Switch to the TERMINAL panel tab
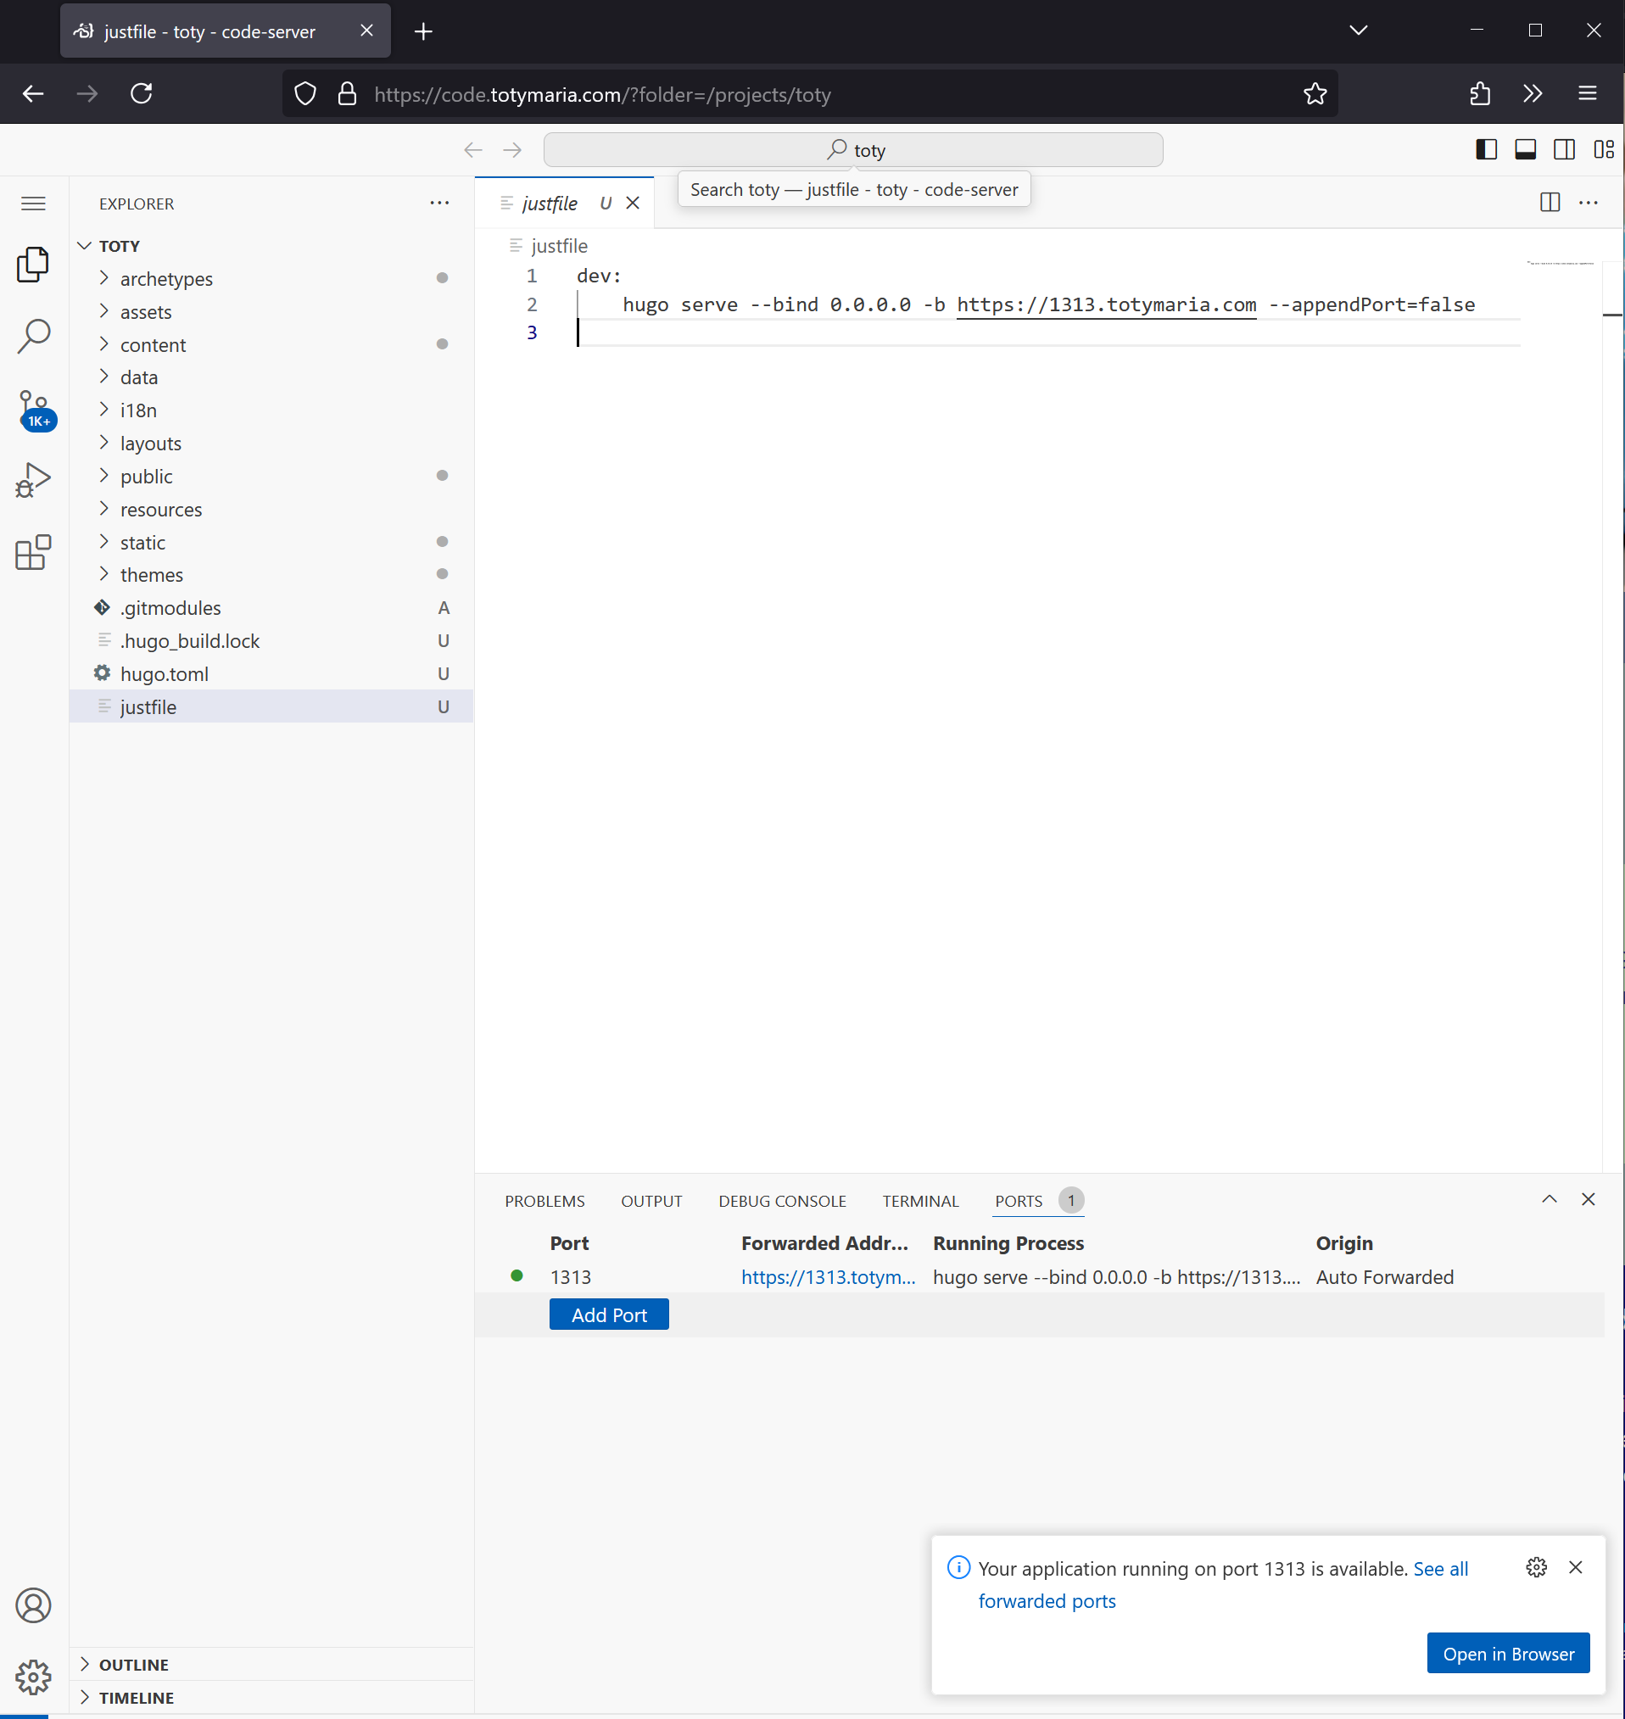 [920, 1201]
